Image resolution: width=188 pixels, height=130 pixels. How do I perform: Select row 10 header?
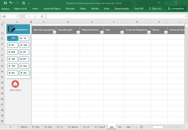point(2,66)
